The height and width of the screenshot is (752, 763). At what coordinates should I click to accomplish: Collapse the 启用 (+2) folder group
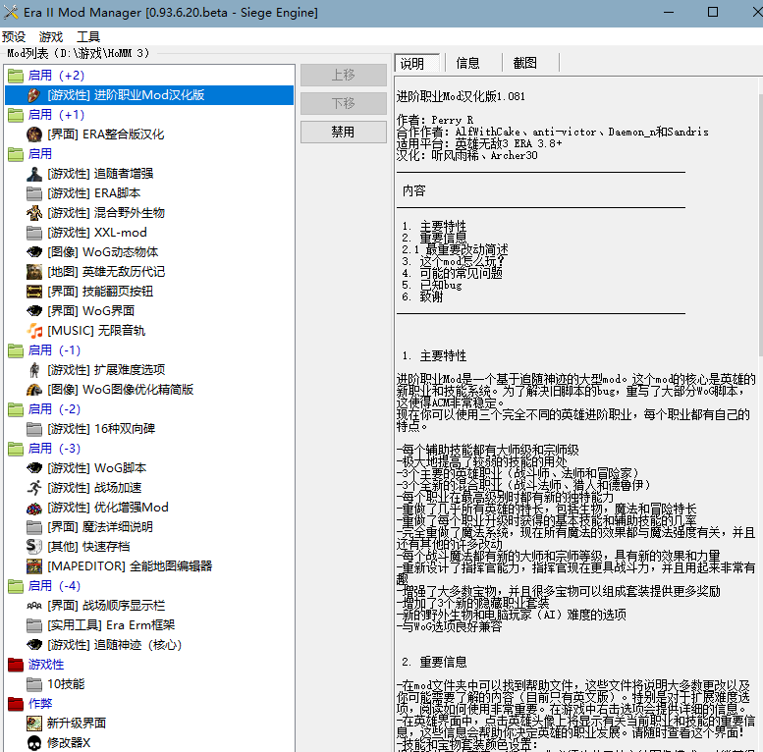15,76
